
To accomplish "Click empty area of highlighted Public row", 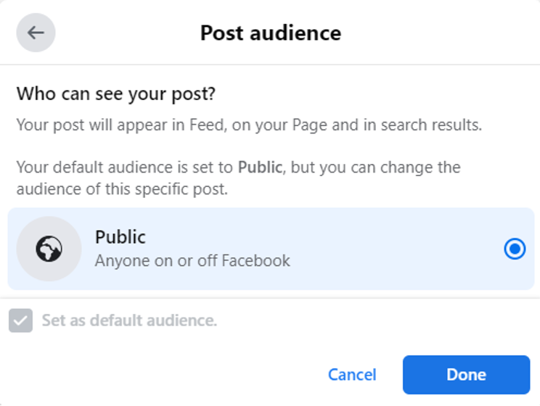I will coord(396,249).
